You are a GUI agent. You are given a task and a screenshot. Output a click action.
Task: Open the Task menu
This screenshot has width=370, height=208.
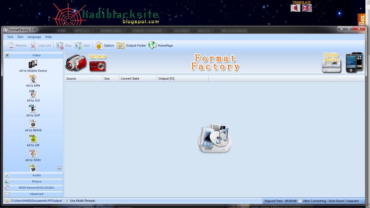click(10, 37)
